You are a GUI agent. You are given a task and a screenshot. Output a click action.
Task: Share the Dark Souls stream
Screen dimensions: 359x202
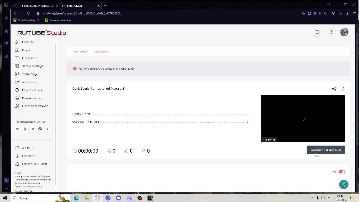click(x=334, y=89)
